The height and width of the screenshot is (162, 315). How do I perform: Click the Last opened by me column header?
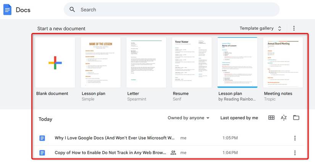click(x=239, y=118)
